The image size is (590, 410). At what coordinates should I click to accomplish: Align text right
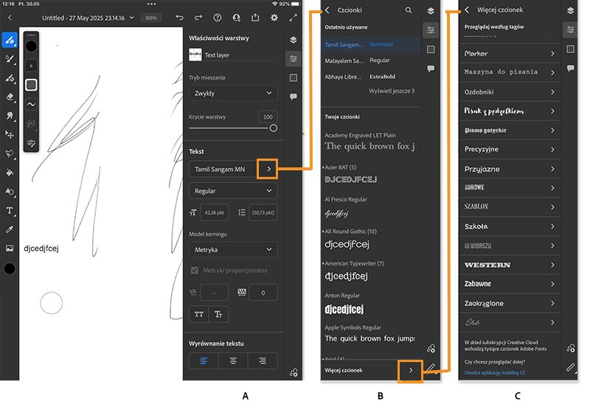pyautogui.click(x=263, y=361)
